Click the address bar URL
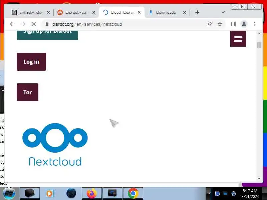267x200 pixels. click(x=87, y=24)
